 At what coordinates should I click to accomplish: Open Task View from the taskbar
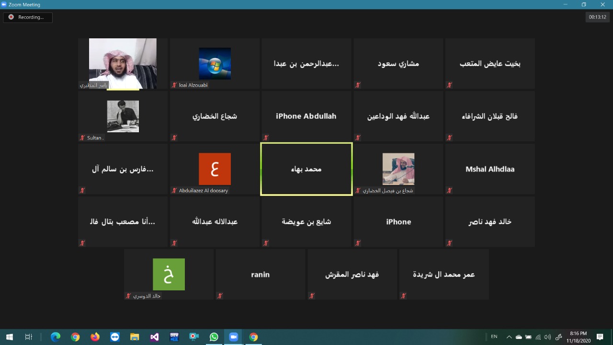pyautogui.click(x=28, y=337)
